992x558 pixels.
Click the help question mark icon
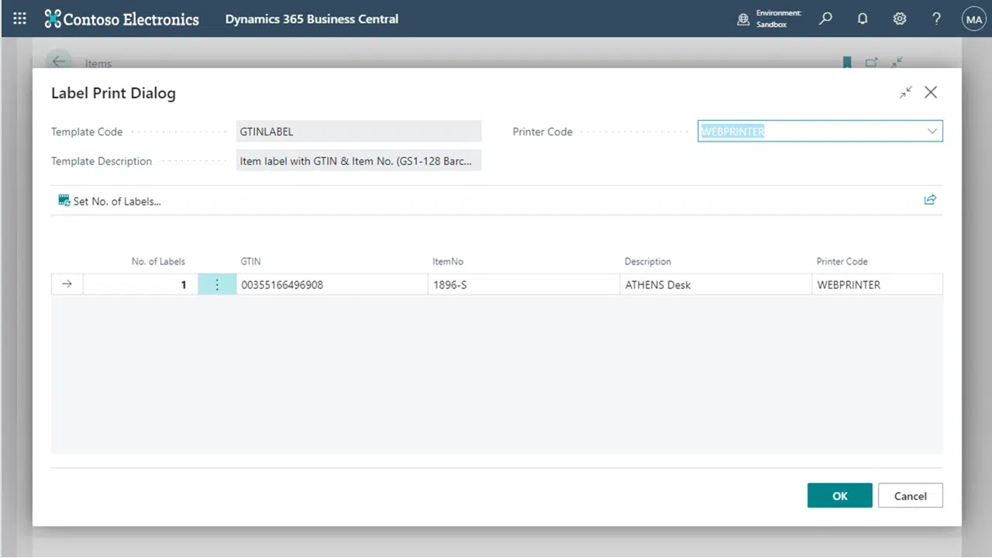tap(936, 19)
